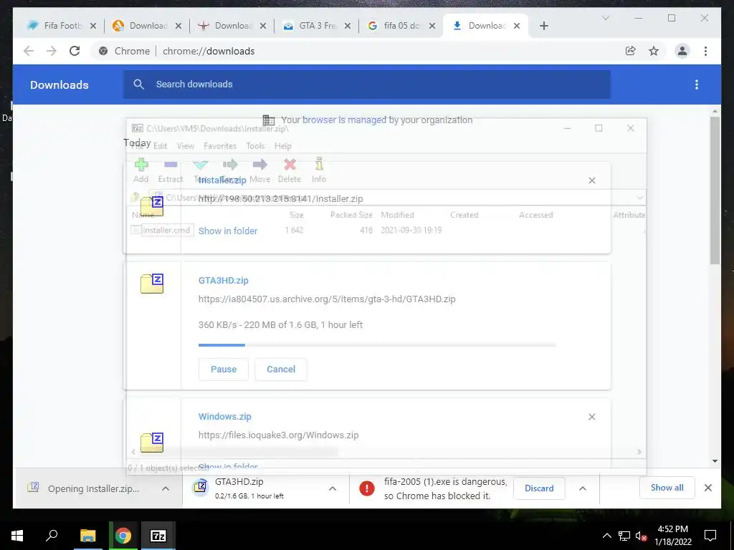This screenshot has height=550, width=734.
Task: Click the 7-Zip Copy toolbar icon
Action: (x=230, y=164)
